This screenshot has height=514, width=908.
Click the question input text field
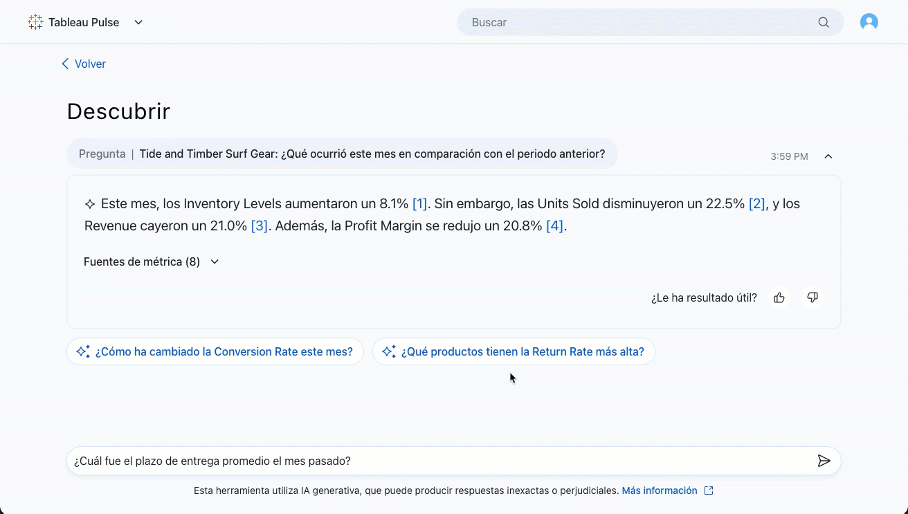[x=436, y=461]
